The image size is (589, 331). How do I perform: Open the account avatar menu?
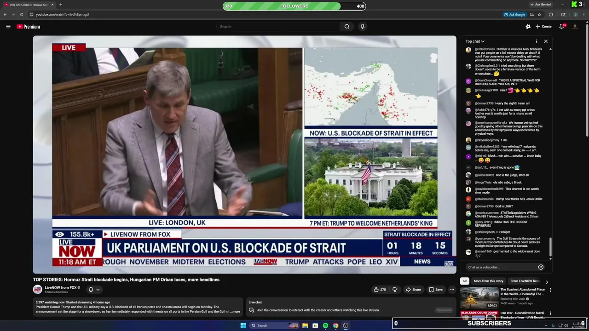click(575, 27)
